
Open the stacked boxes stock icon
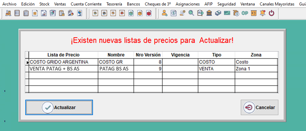click(x=8, y=13)
